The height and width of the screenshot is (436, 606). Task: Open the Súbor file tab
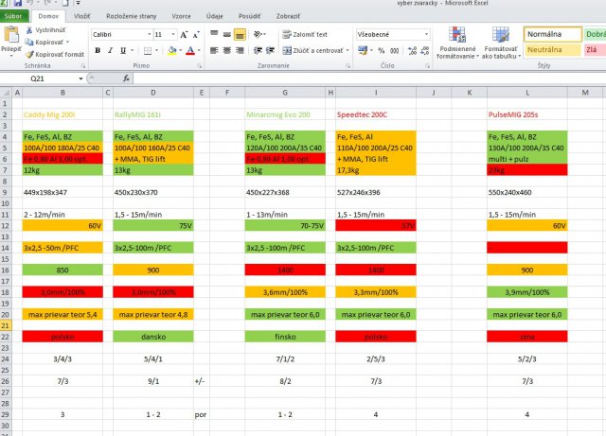coord(13,16)
